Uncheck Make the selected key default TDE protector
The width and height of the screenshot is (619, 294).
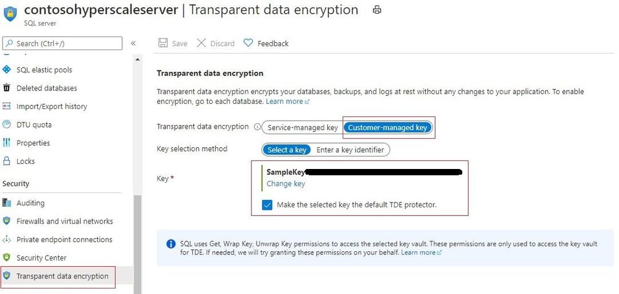(267, 205)
